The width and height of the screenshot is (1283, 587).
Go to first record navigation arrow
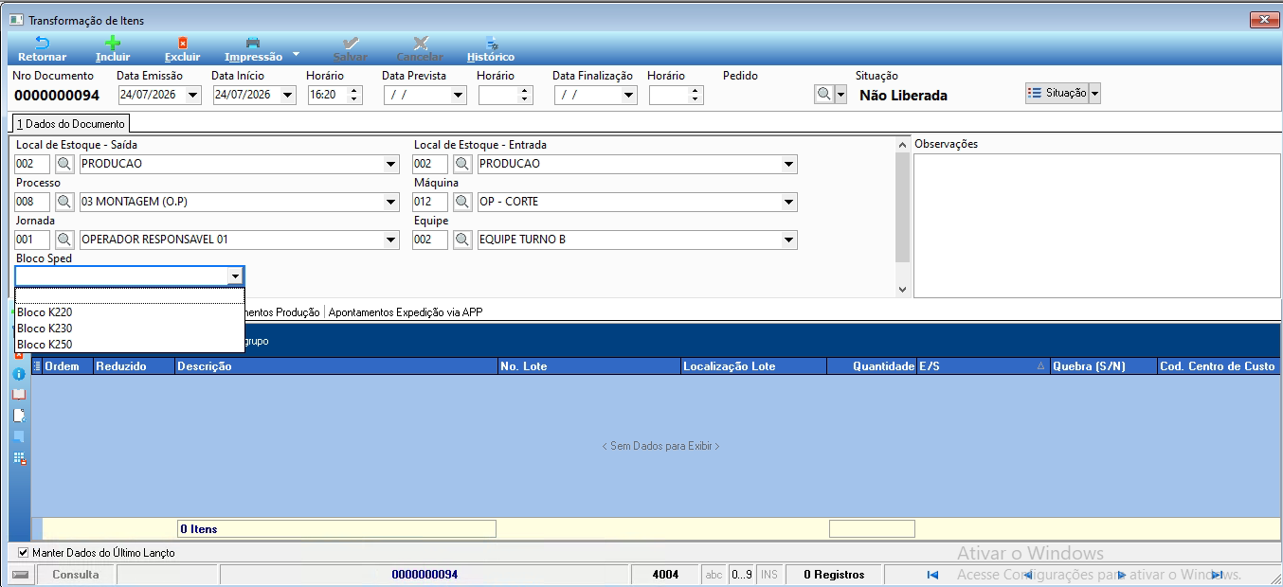tap(932, 575)
